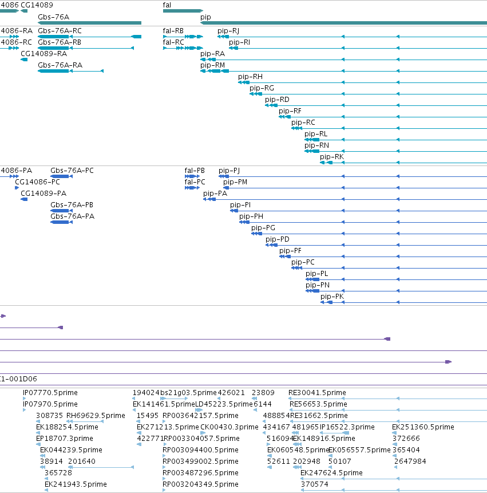Select the fal gene label
Viewport: 487px width, 493px height.
pos(167,5)
